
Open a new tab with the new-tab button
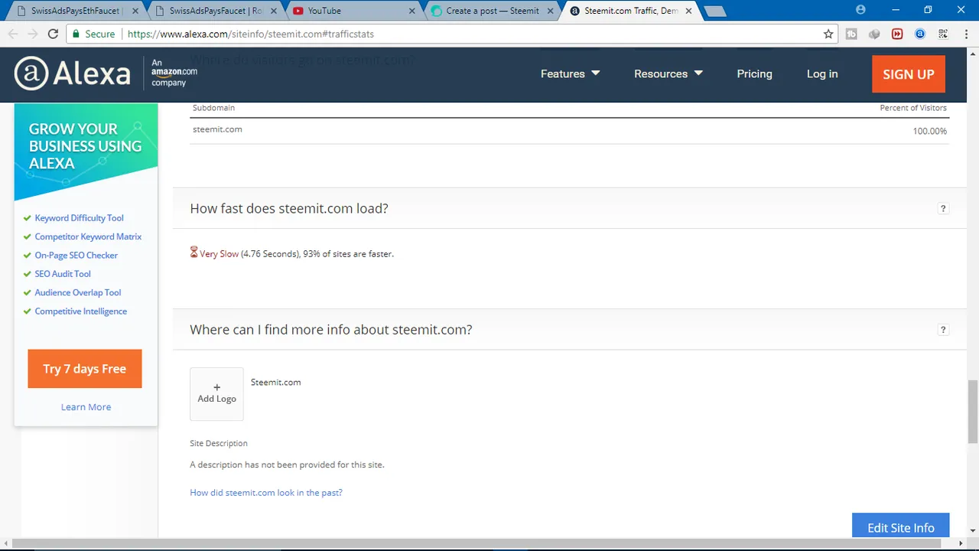point(714,11)
